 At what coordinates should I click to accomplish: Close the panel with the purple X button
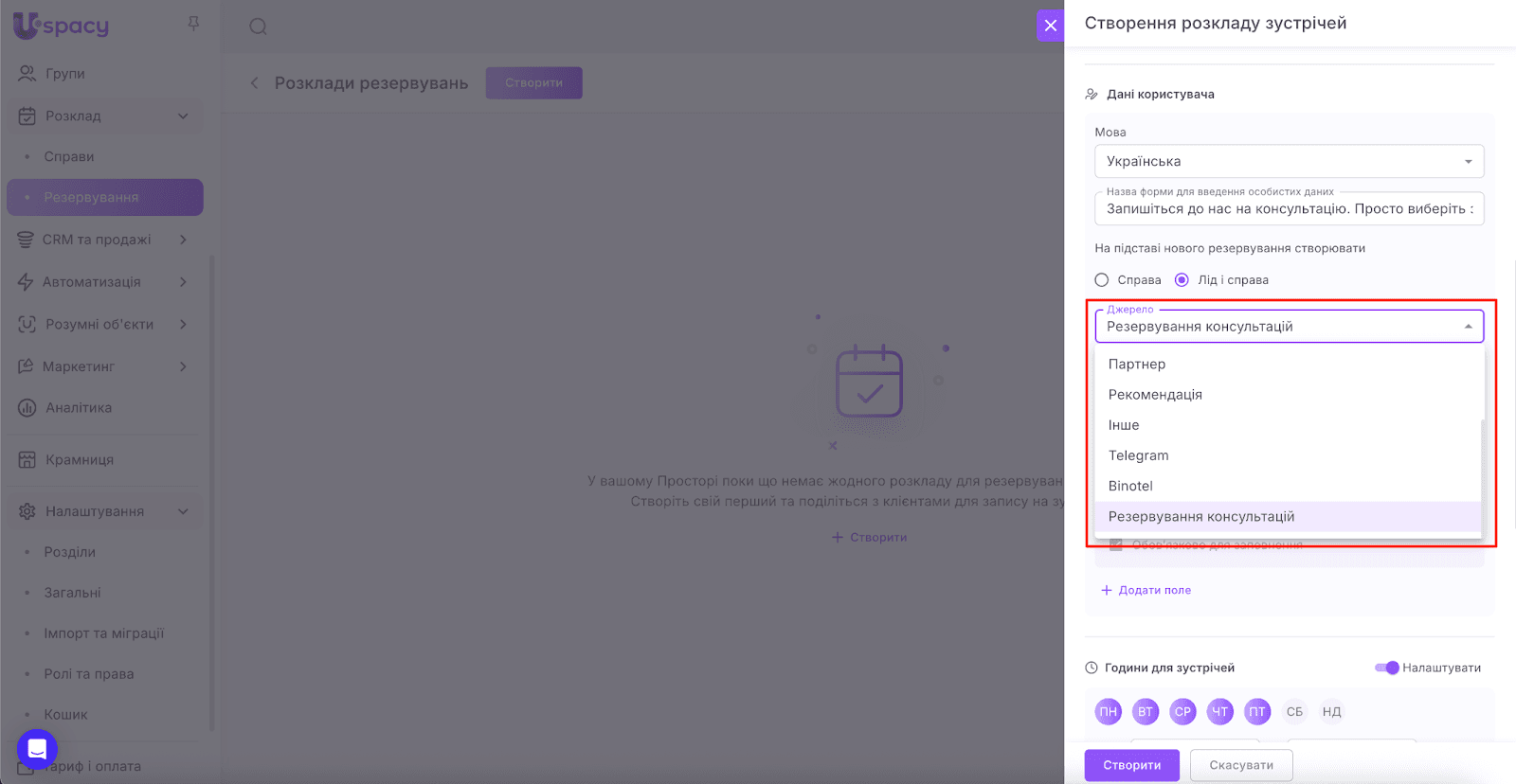pyautogui.click(x=1050, y=26)
